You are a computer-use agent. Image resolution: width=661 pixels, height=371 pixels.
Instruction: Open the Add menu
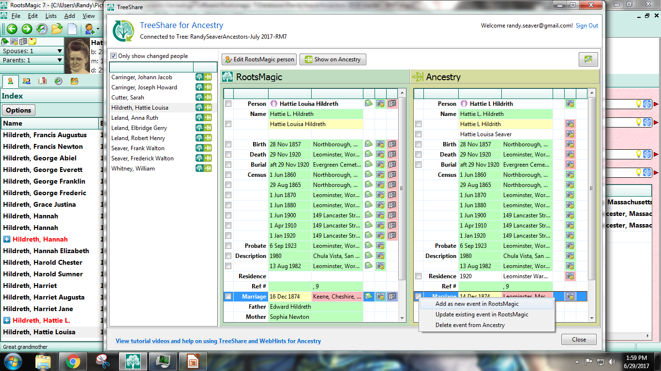coord(70,16)
